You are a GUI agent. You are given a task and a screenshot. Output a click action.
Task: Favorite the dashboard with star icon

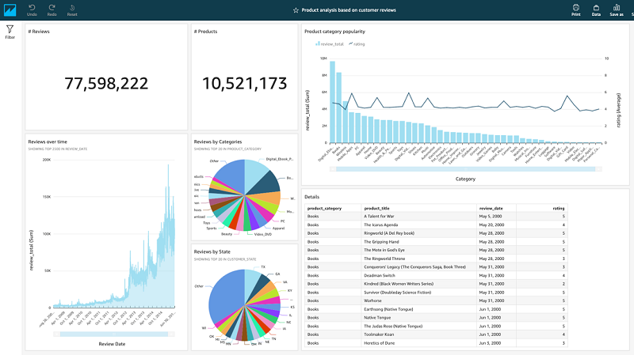tap(296, 10)
